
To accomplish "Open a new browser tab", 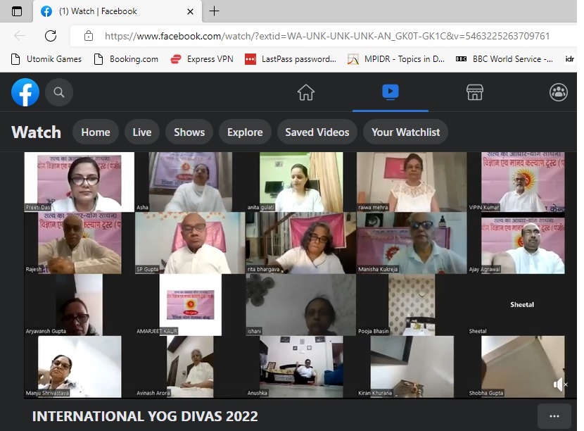I will [x=215, y=11].
